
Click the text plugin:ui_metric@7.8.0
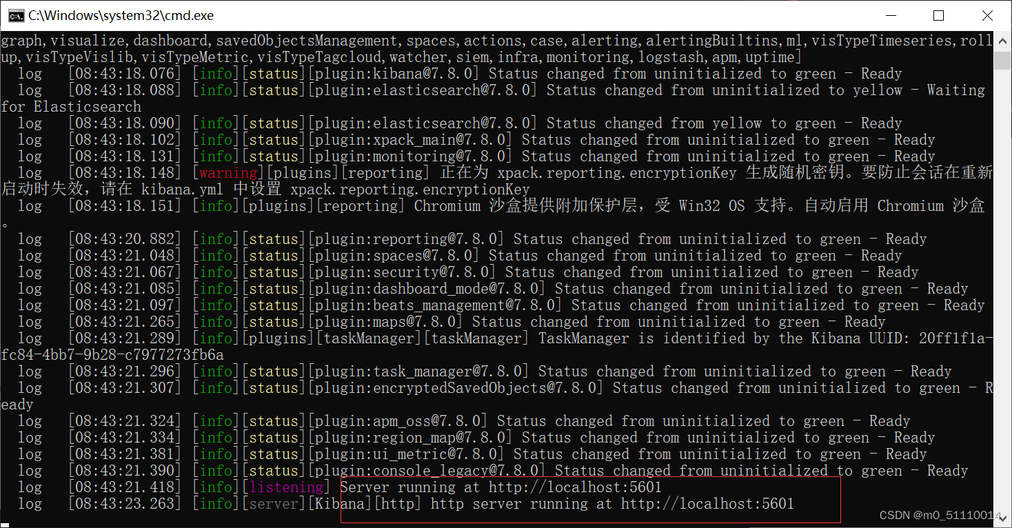[407, 454]
